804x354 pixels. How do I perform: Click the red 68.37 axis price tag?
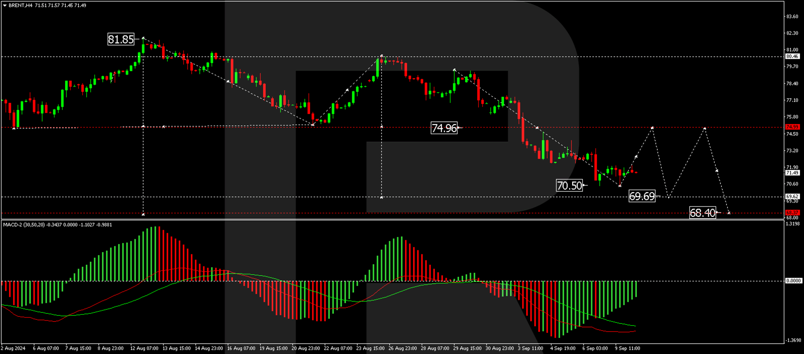click(x=792, y=213)
